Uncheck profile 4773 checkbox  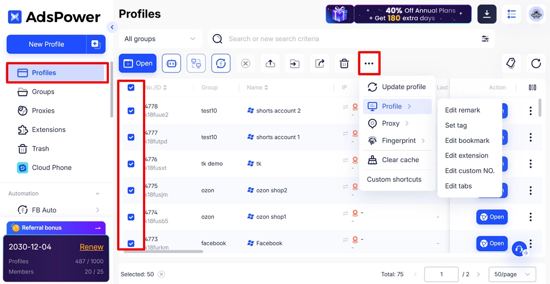[x=131, y=243]
